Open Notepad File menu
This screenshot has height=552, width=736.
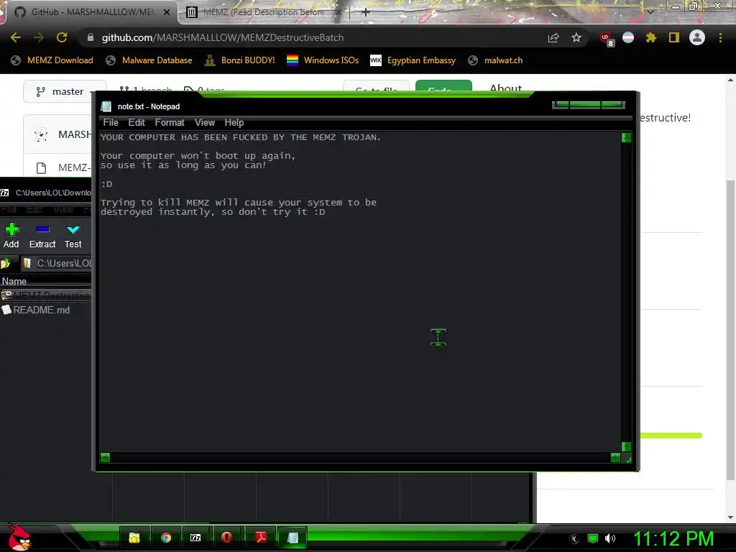click(x=111, y=122)
